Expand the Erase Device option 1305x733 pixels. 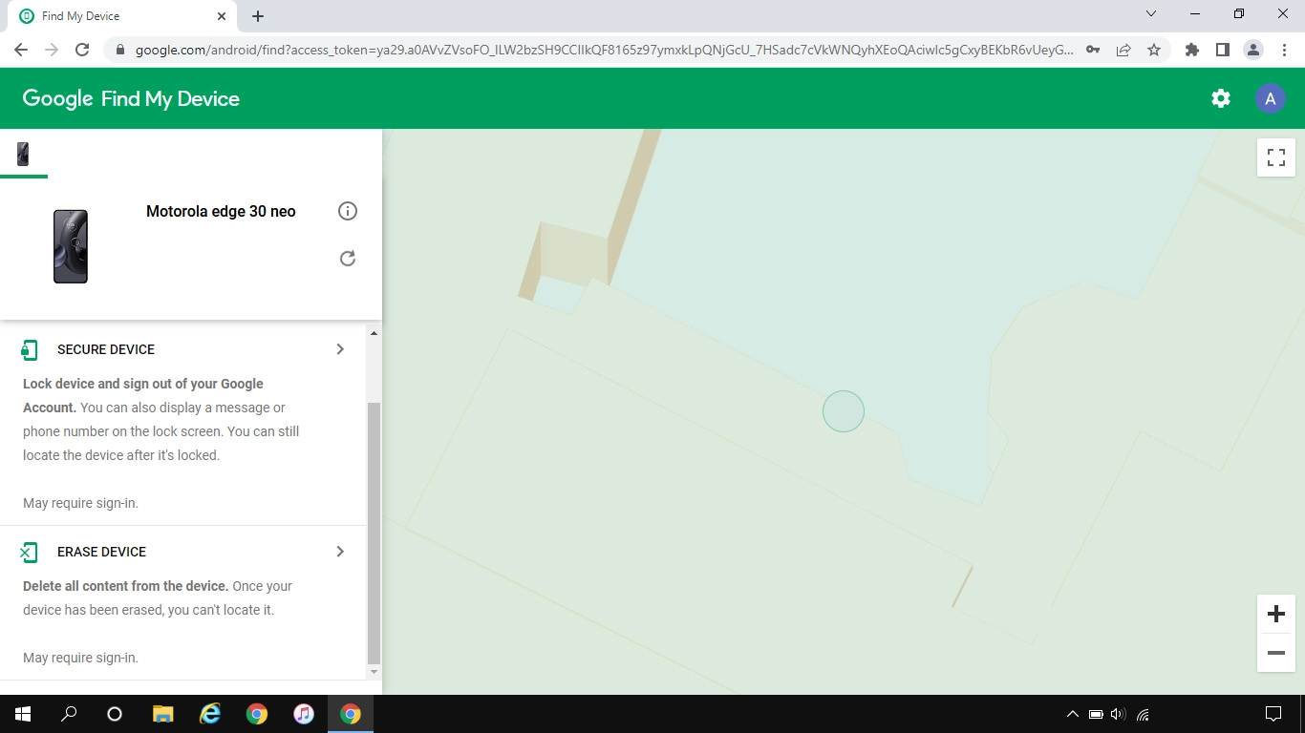(340, 552)
